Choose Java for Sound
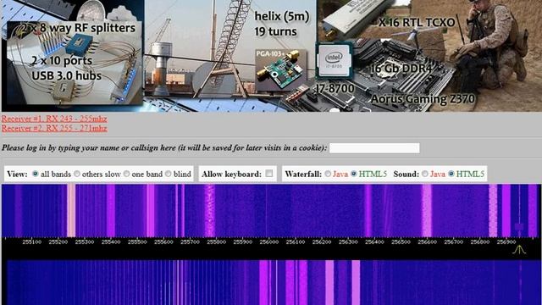This screenshot has height=305, width=542. (425, 174)
